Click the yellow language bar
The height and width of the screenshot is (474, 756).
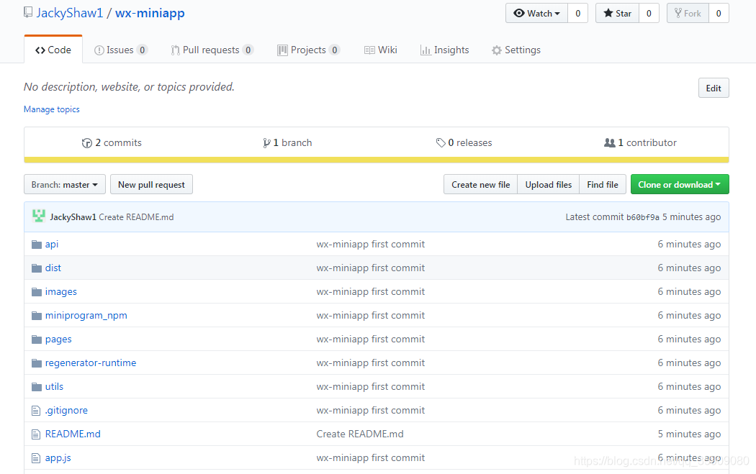(377, 160)
